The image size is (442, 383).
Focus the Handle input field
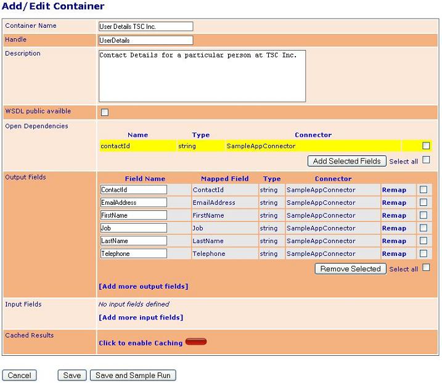[146, 40]
